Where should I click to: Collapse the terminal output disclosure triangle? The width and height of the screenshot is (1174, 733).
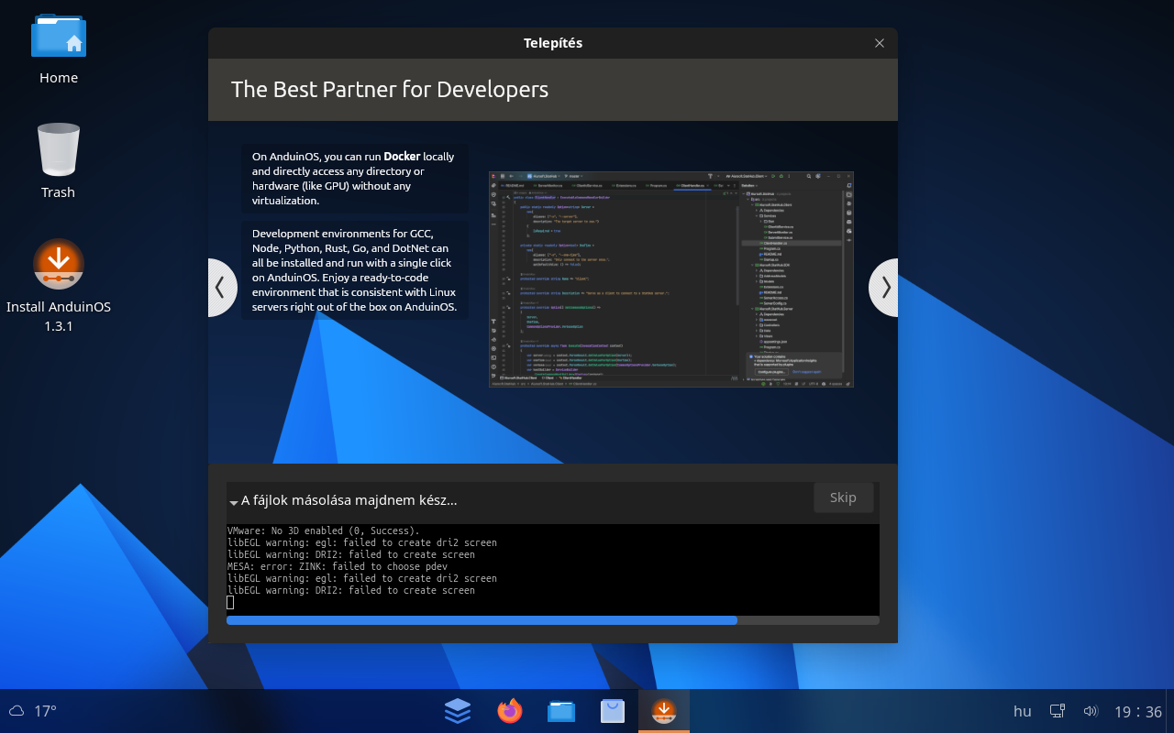(x=234, y=502)
